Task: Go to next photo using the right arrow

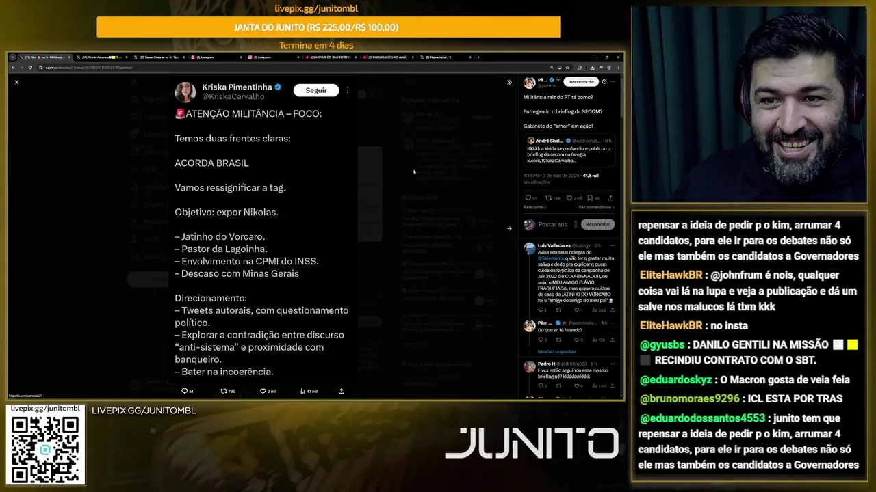Action: (509, 228)
